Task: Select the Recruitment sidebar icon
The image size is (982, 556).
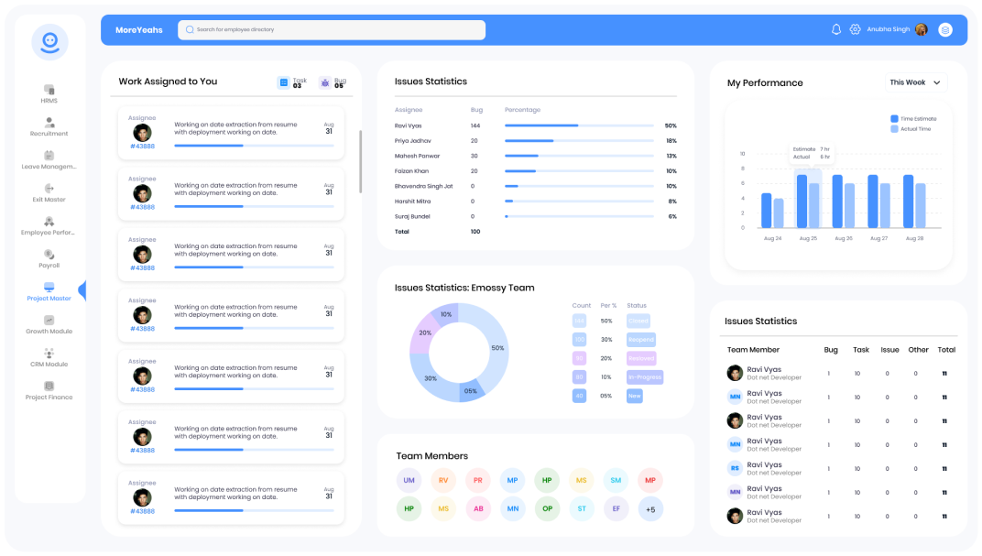Action: 49,122
